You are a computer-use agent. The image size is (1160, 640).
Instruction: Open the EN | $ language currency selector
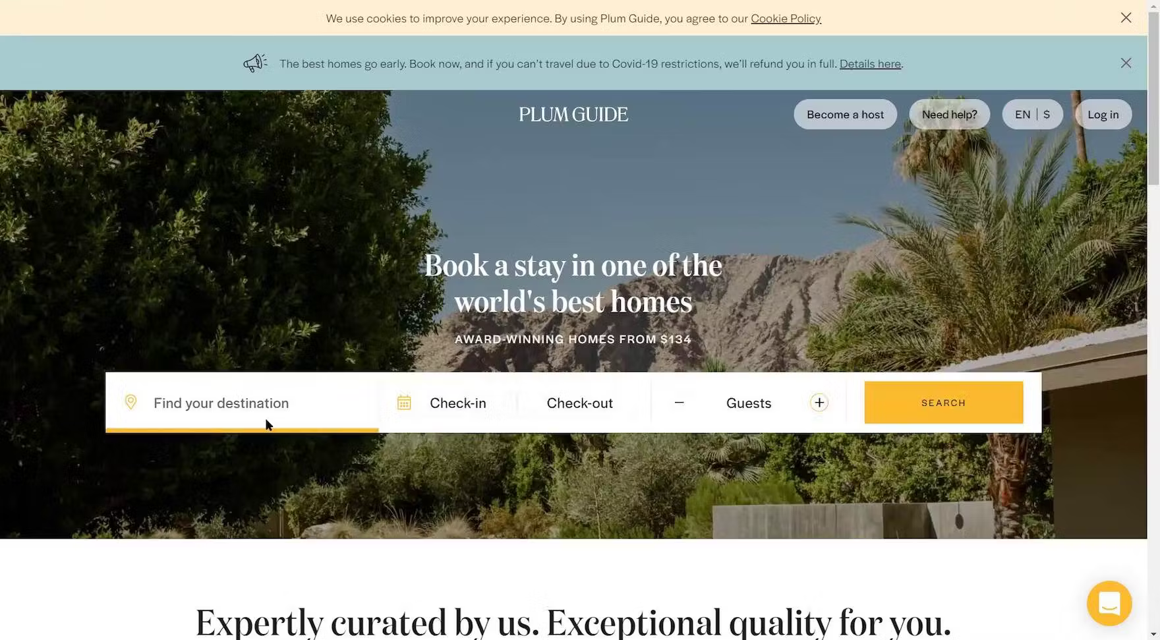point(1032,115)
